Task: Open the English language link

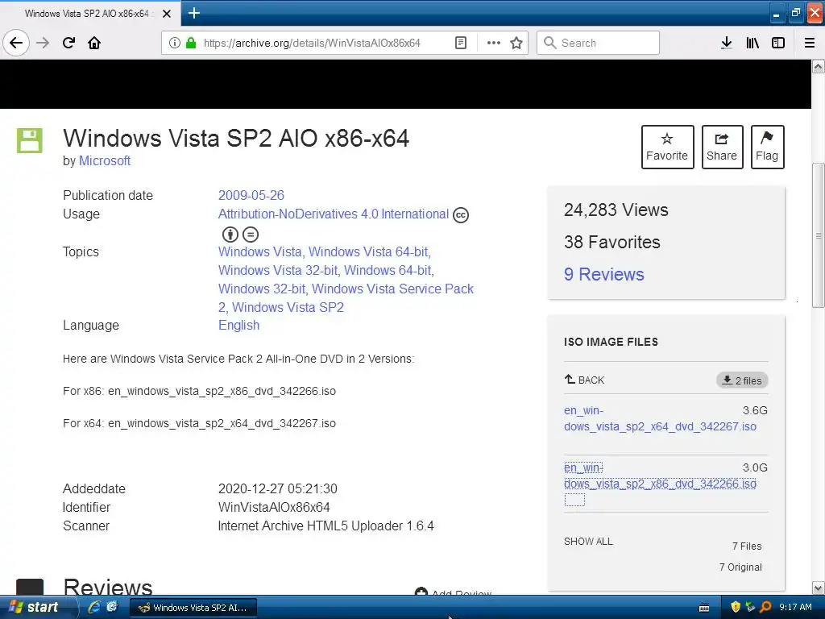Action: [238, 326]
